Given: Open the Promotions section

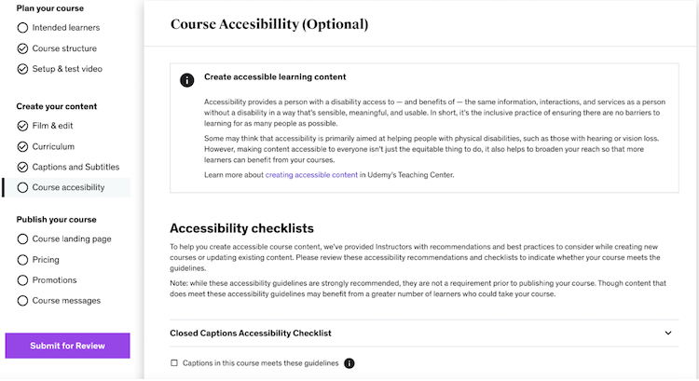Looking at the screenshot, I should [x=54, y=280].
